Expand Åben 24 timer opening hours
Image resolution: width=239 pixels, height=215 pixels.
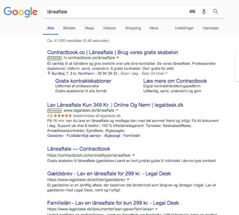(154, 74)
